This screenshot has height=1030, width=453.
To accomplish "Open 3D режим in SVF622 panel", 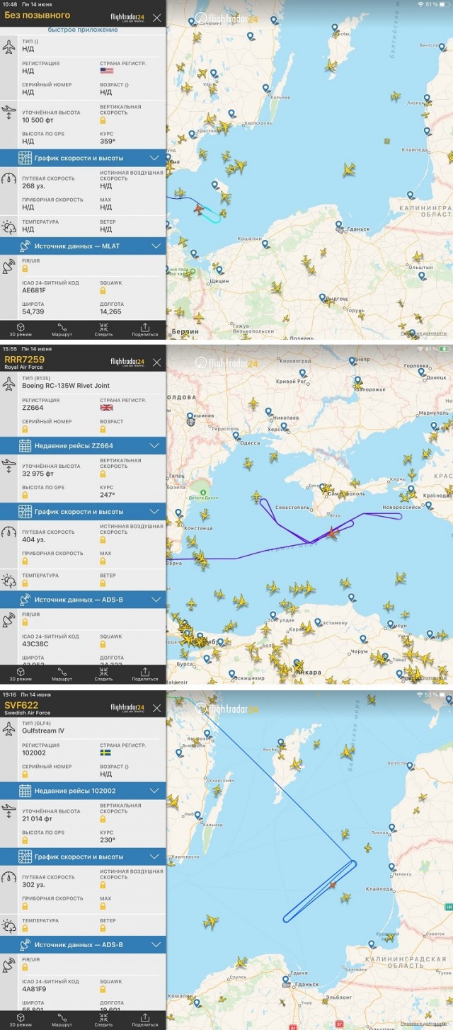I will 21,1020.
